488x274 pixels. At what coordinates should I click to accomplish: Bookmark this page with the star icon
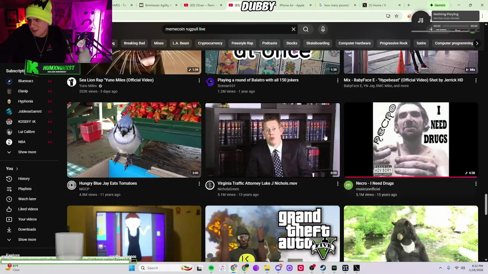coord(396,16)
